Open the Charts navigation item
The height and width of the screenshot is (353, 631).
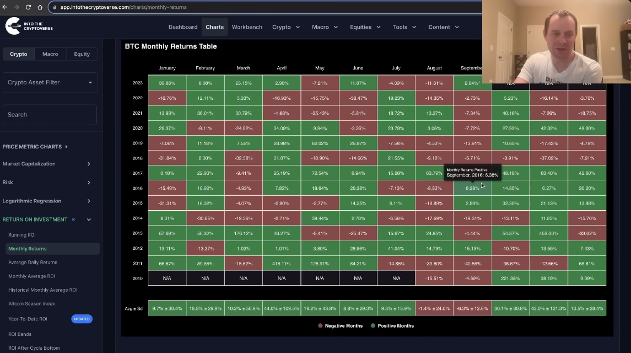point(214,27)
